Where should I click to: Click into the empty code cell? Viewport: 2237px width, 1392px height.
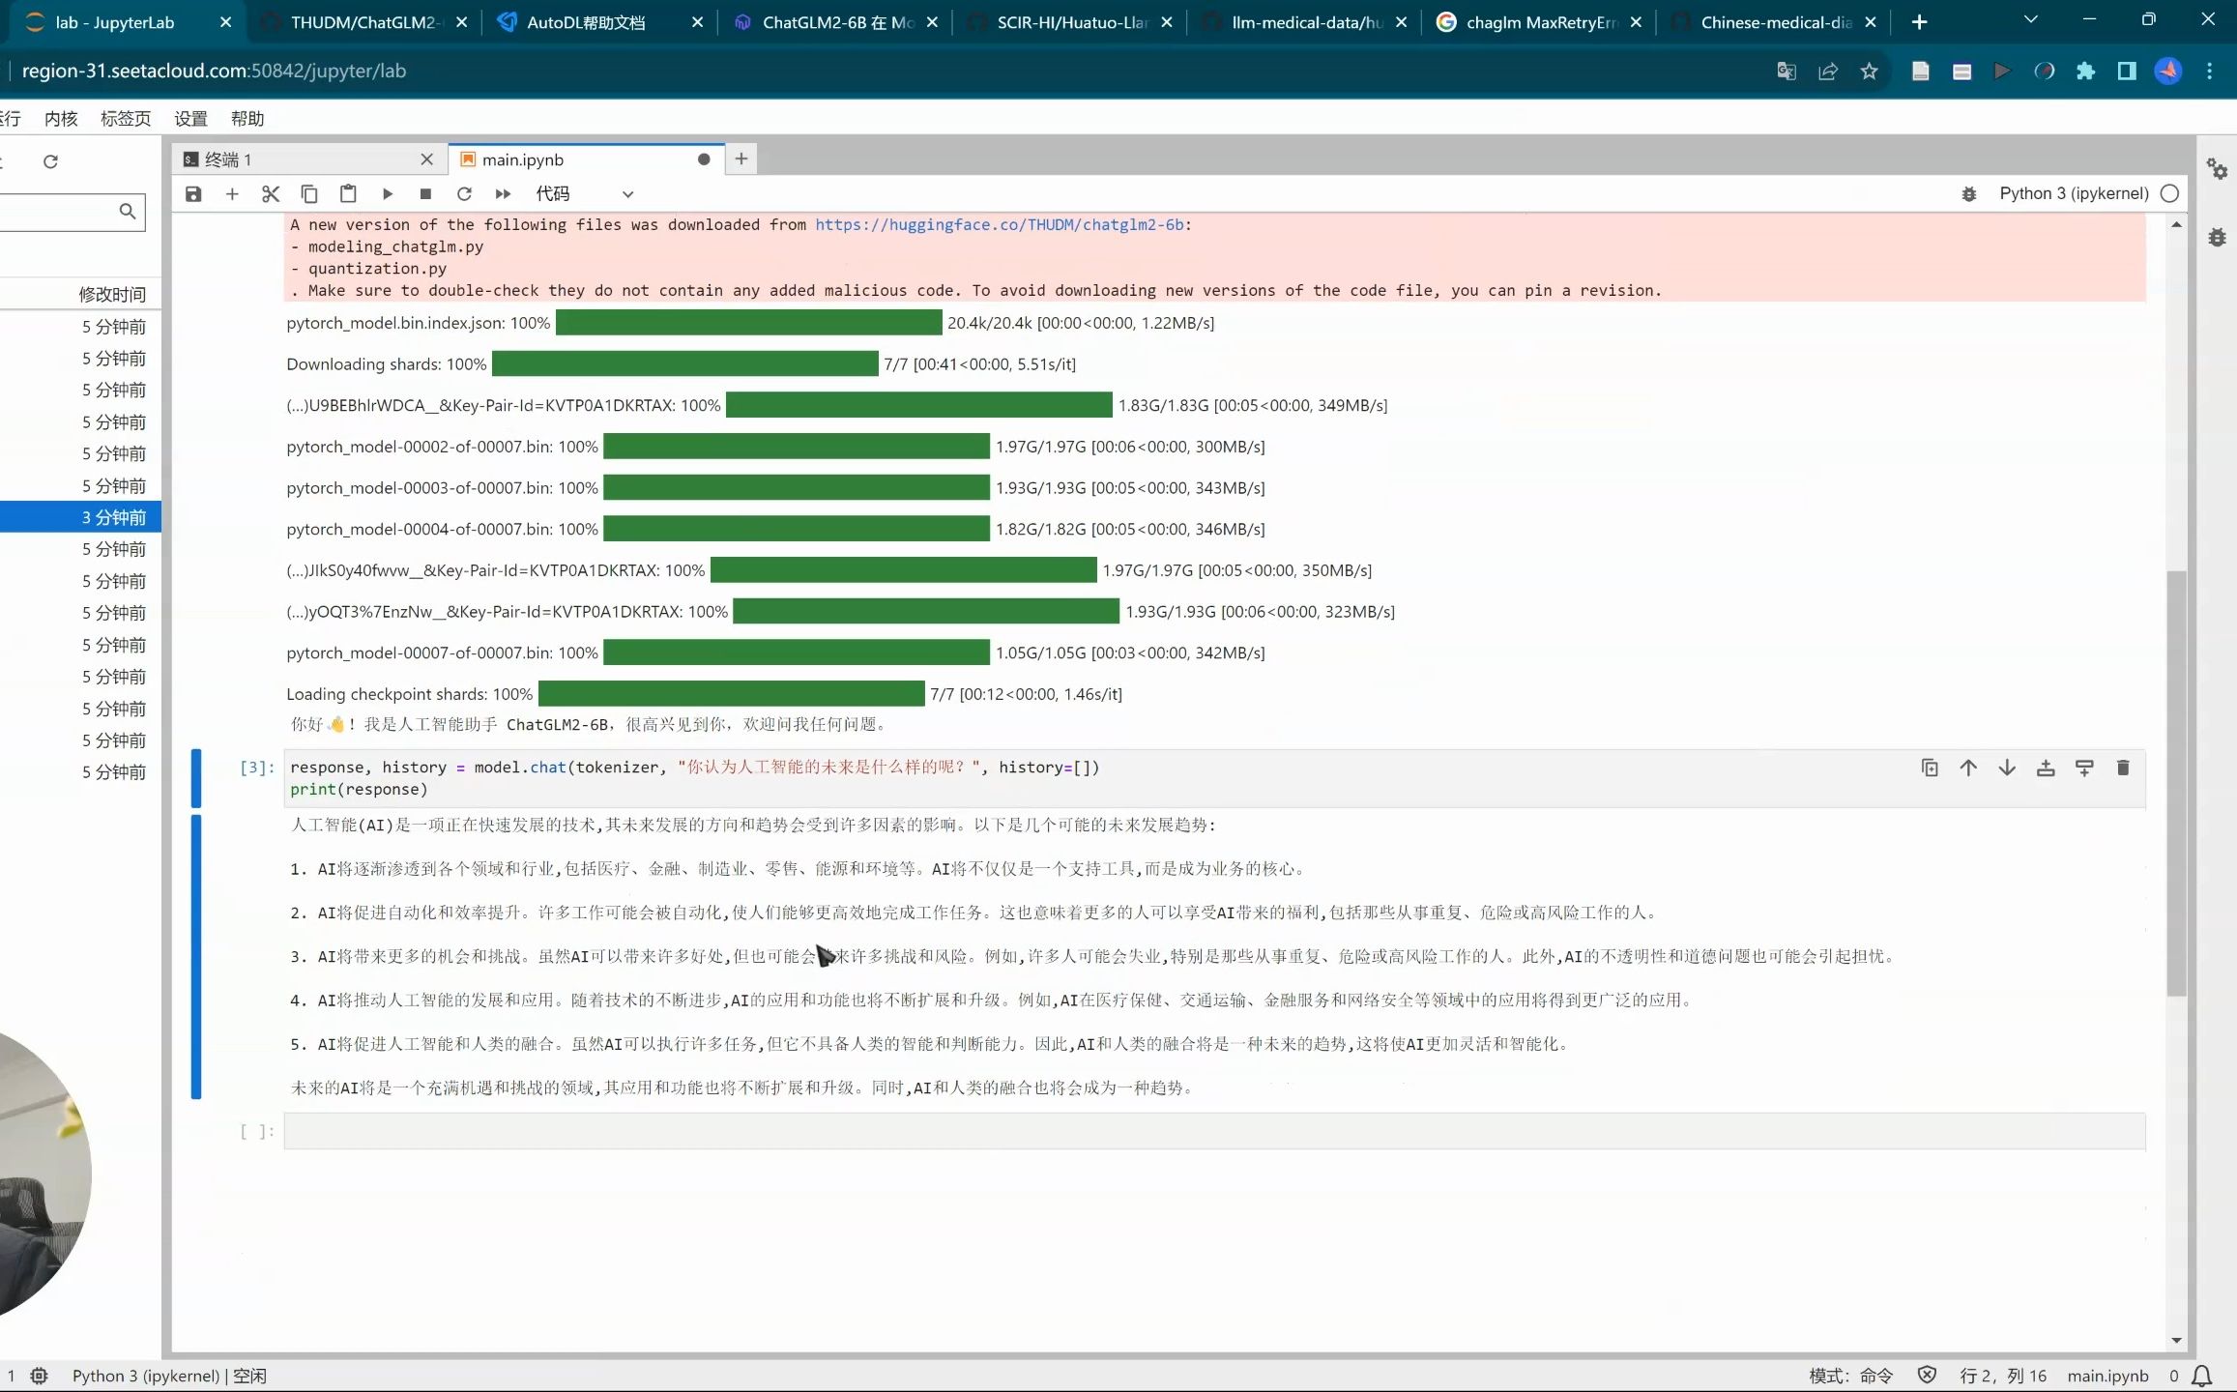[x=1213, y=1131]
